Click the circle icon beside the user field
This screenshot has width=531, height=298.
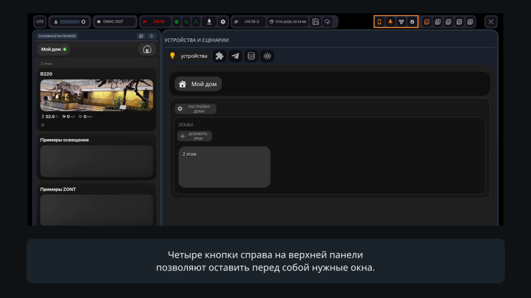point(84,22)
